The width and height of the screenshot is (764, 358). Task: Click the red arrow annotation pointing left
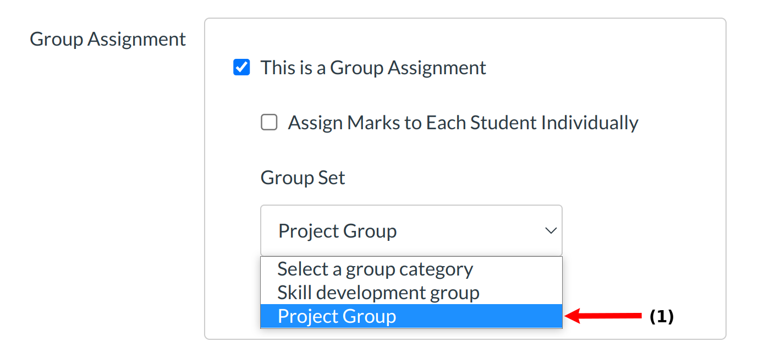click(605, 316)
